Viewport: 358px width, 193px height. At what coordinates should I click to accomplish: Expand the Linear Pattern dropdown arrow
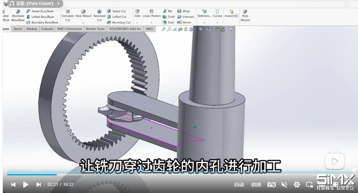152,23
